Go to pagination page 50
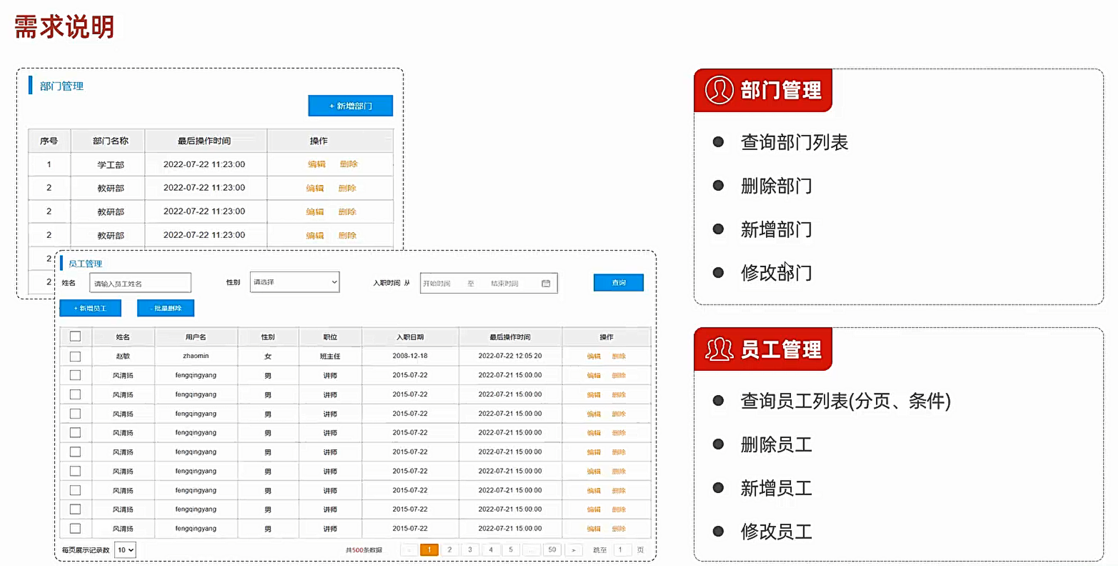The width and height of the screenshot is (1118, 566). 552,550
